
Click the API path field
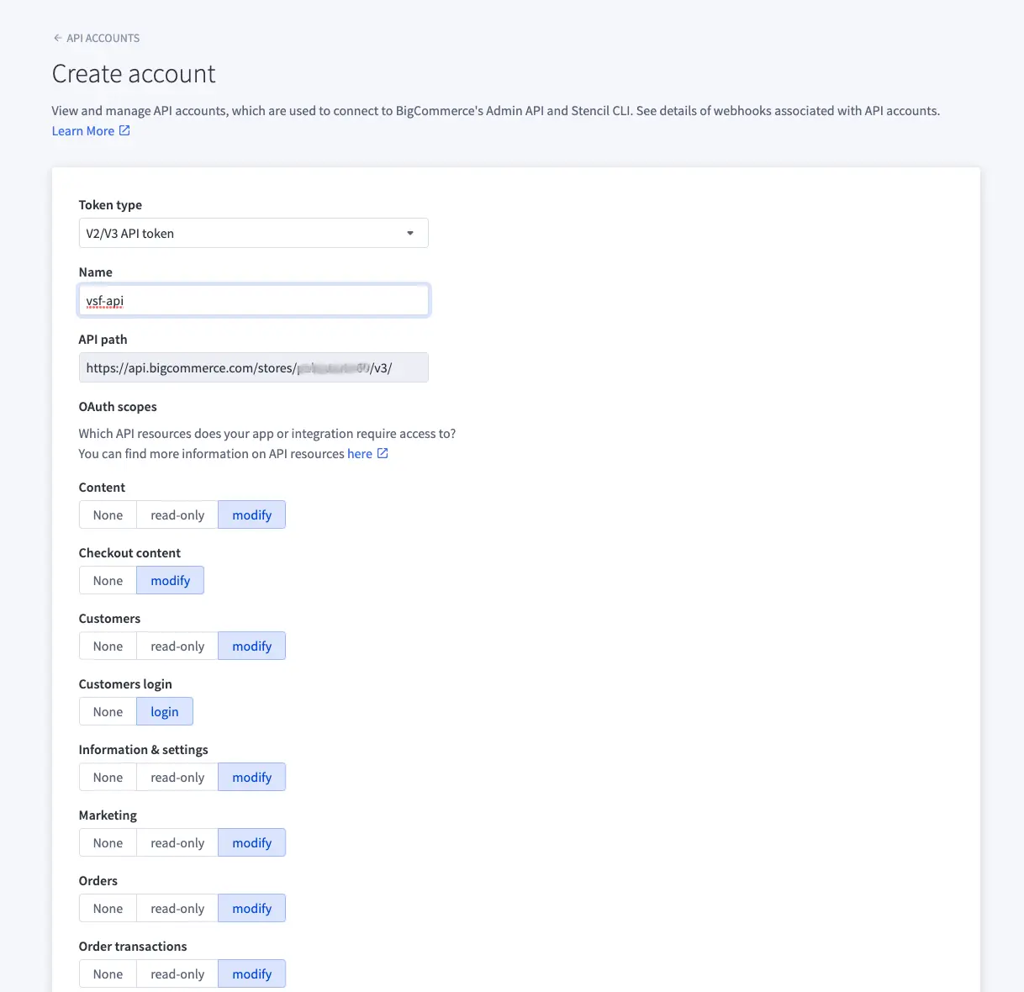[x=253, y=367]
